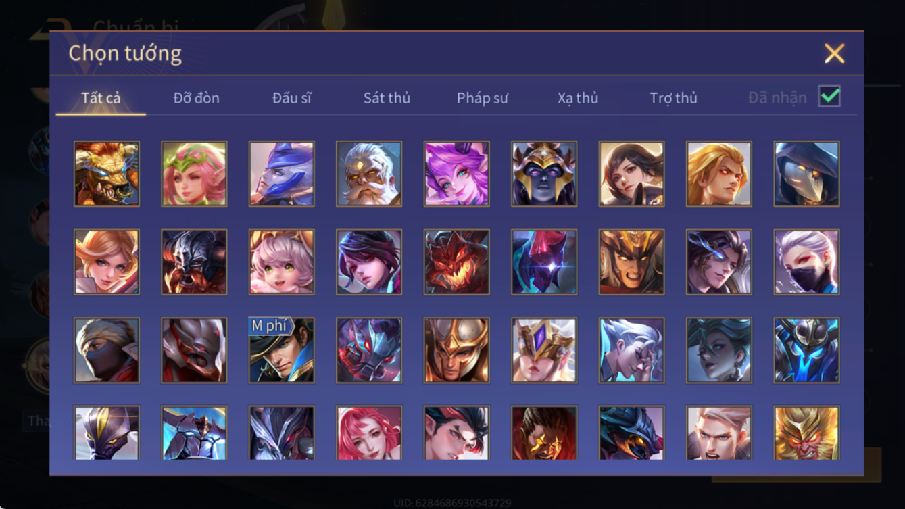Switch to the 'Xạ thủ' tab
905x509 pixels.
coord(578,98)
